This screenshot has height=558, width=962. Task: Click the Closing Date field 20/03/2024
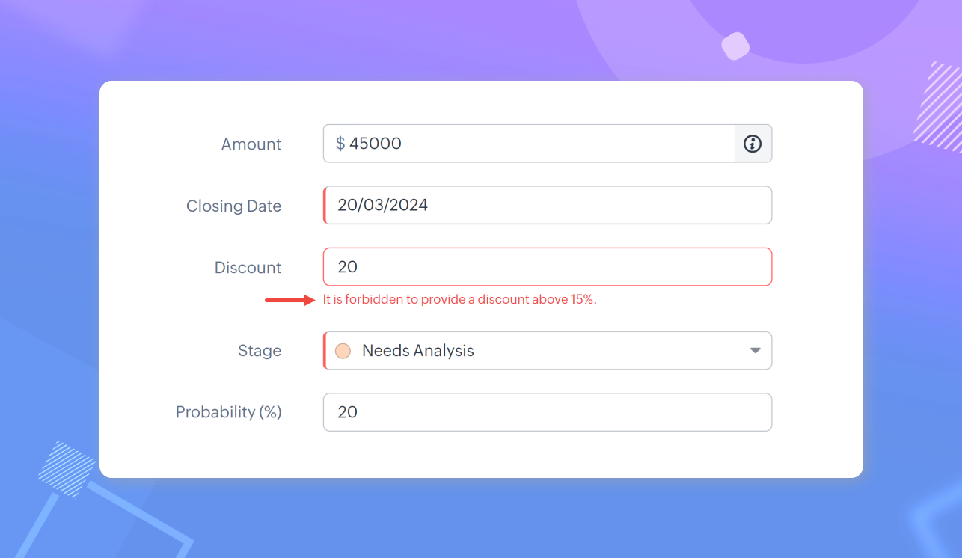tap(546, 205)
